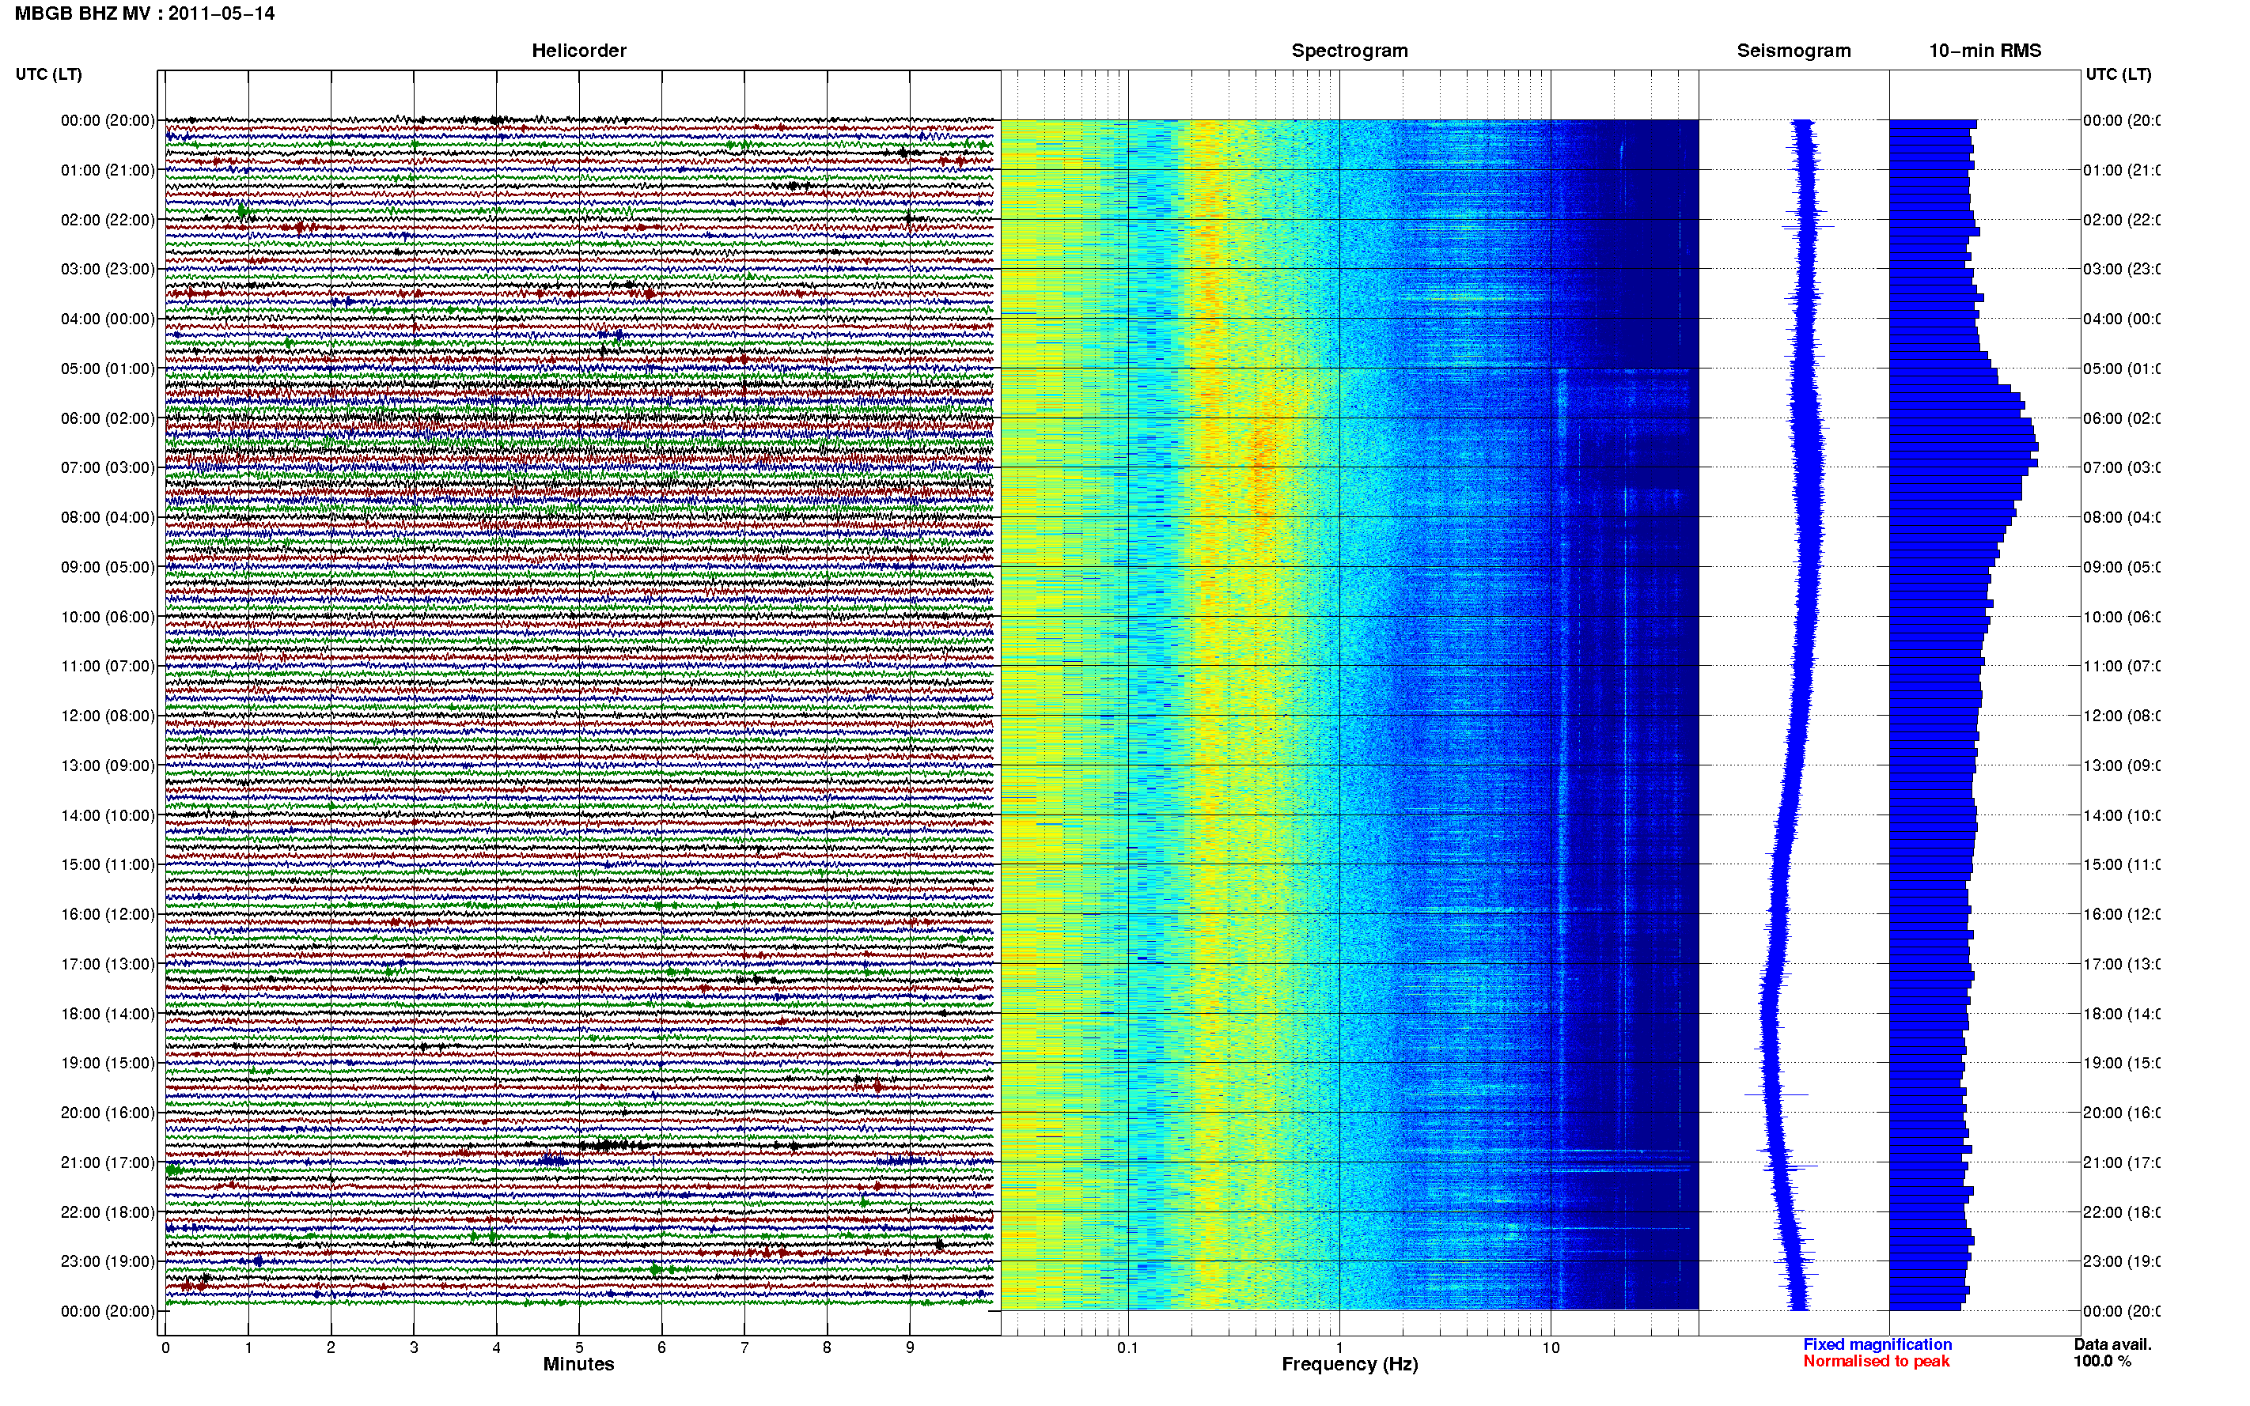Click '04:00 (00:00)' on the left time axis

pyautogui.click(x=108, y=319)
